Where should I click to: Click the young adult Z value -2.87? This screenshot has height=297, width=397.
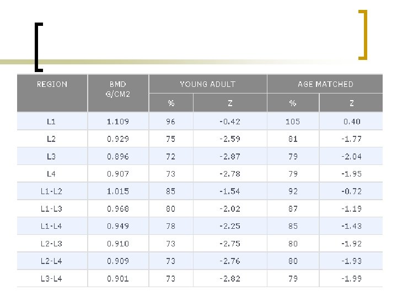click(230, 156)
